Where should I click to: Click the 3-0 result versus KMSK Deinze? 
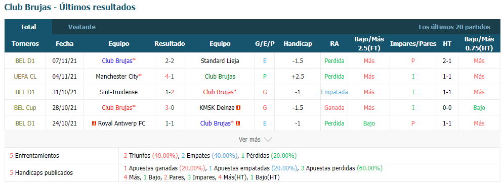(170, 108)
